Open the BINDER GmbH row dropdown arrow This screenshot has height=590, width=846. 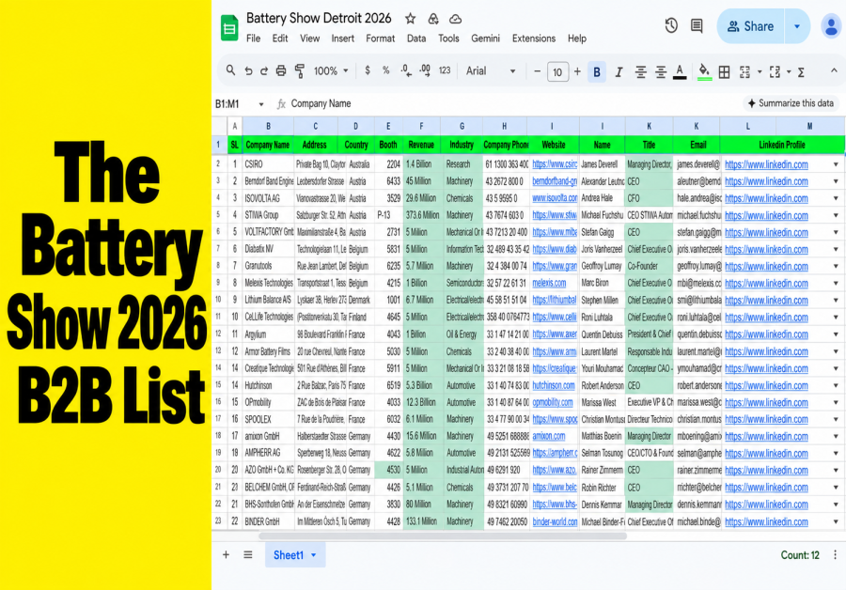[836, 521]
